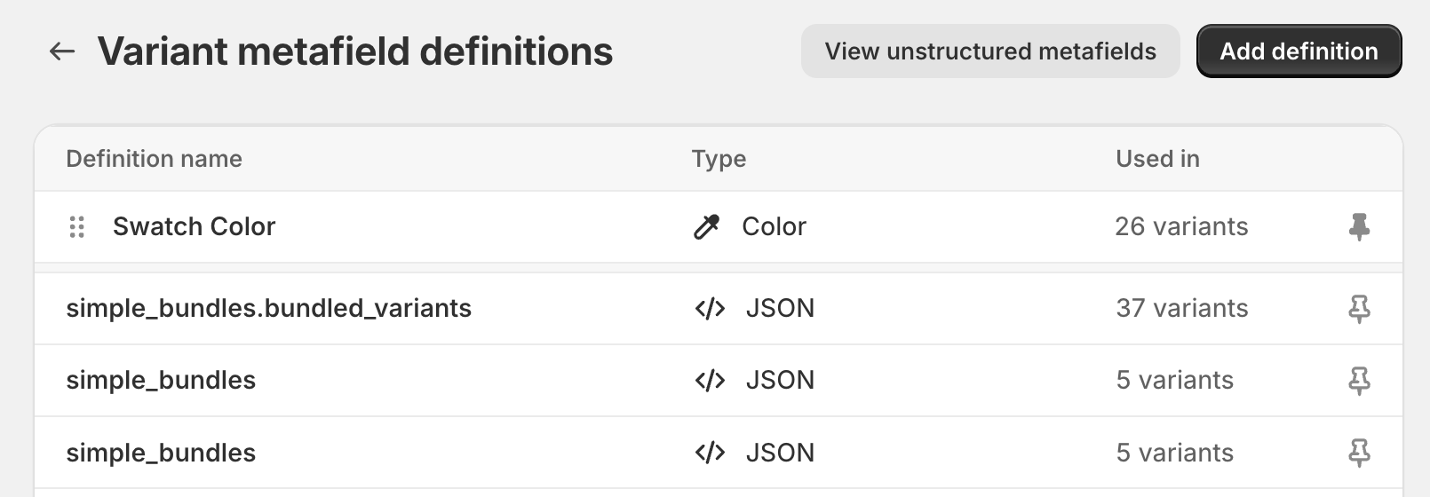Viewport: 1430px width, 497px height.
Task: Click JSON code icon for simple_bundles.bundled_variants
Action: click(710, 309)
